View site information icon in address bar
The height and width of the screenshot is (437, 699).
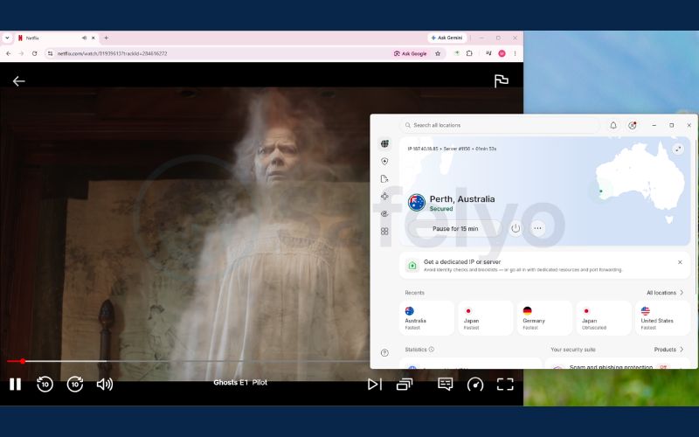(51, 53)
